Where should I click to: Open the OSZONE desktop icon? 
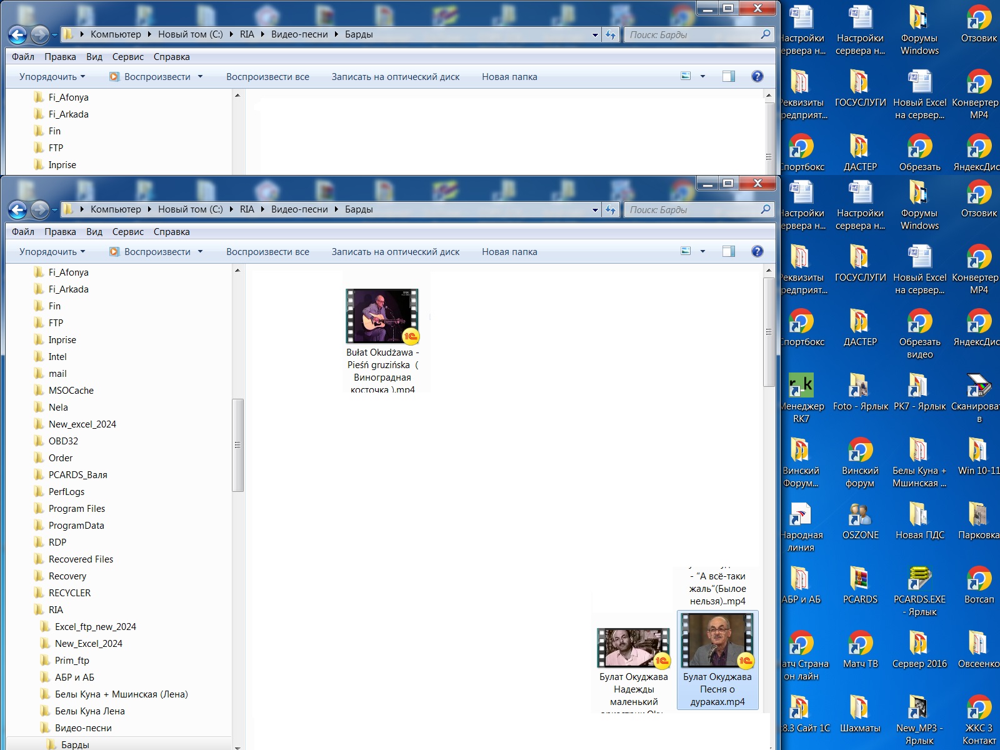[860, 514]
